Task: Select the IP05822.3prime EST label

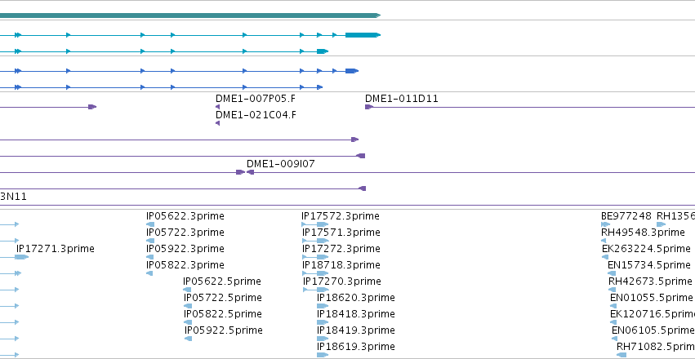Action: [185, 265]
